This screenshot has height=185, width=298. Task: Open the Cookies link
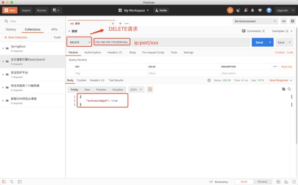click(x=280, y=52)
